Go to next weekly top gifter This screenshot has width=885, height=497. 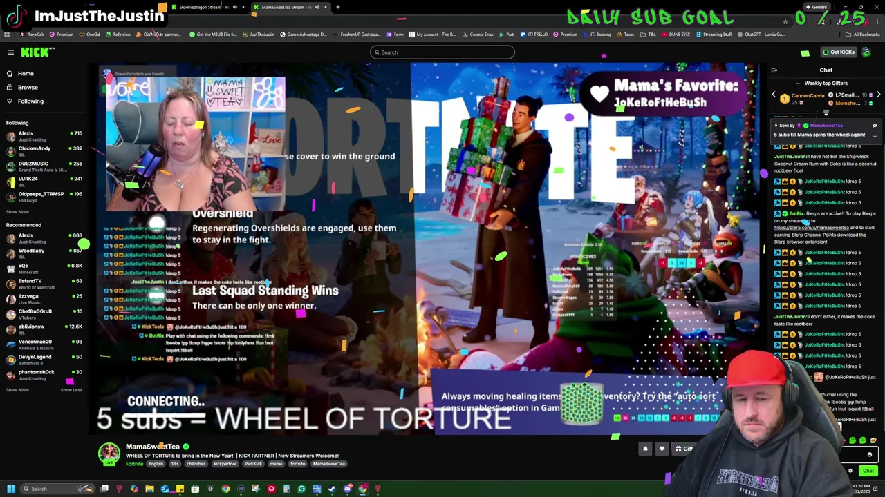(x=878, y=95)
